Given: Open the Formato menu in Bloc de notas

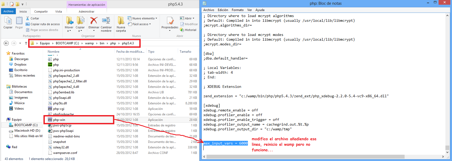Looking at the screenshot, I should click(x=238, y=10).
